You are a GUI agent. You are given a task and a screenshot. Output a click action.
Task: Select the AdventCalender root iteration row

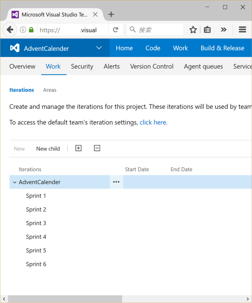(130, 182)
